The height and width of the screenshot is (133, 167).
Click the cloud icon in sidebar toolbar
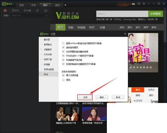tap(46, 11)
